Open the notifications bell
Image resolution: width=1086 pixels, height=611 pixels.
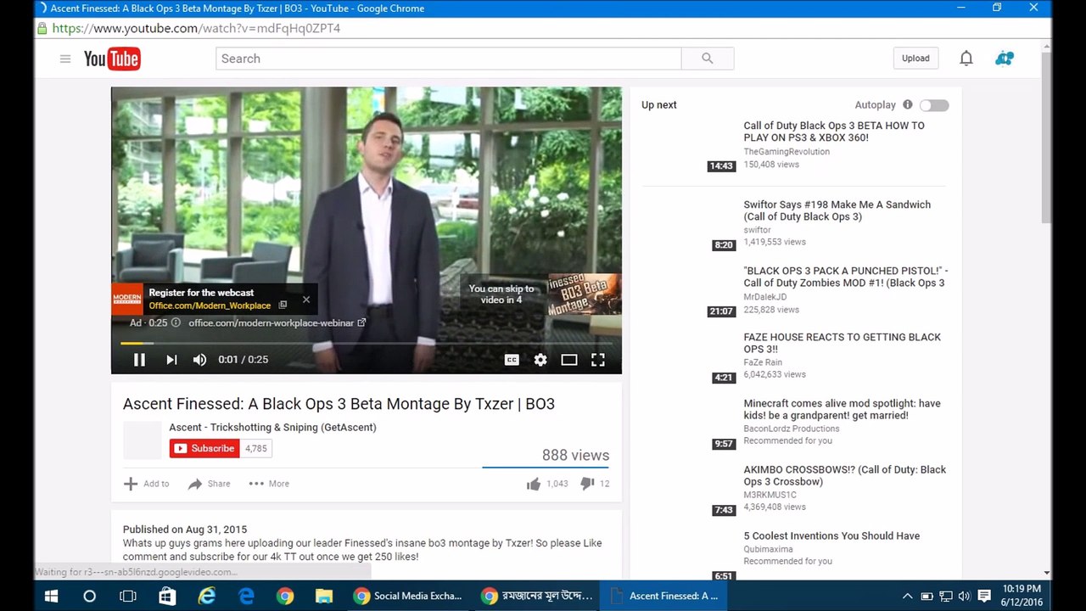pos(966,59)
